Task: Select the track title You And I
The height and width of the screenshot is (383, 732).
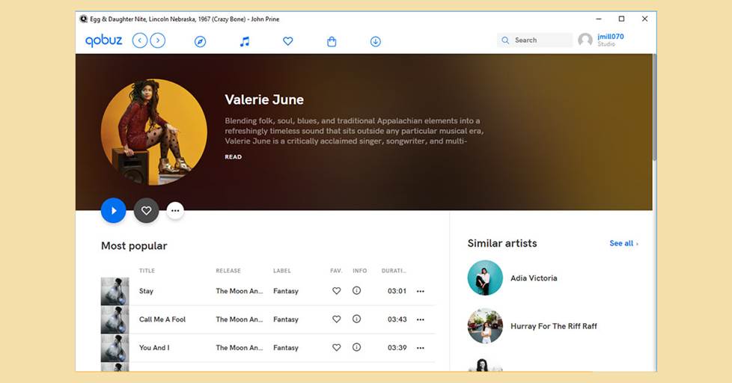Action: [154, 348]
